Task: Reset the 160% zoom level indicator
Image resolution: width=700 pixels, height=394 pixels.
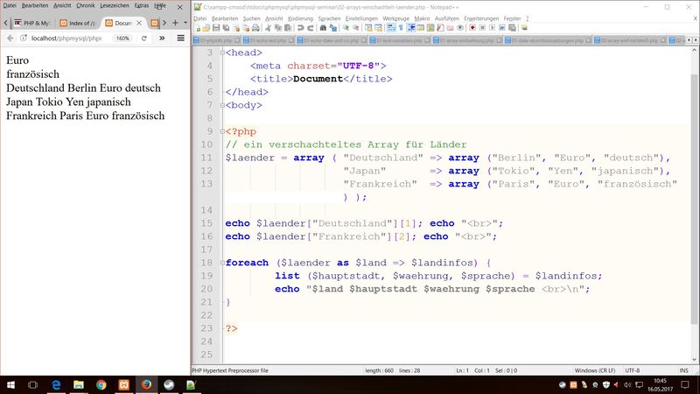Action: point(122,39)
